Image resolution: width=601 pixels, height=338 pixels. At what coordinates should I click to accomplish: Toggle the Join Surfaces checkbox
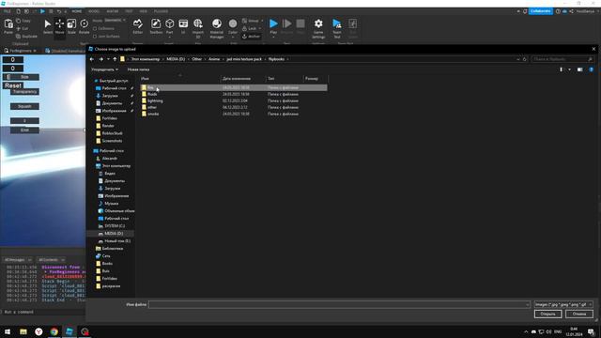(x=95, y=37)
